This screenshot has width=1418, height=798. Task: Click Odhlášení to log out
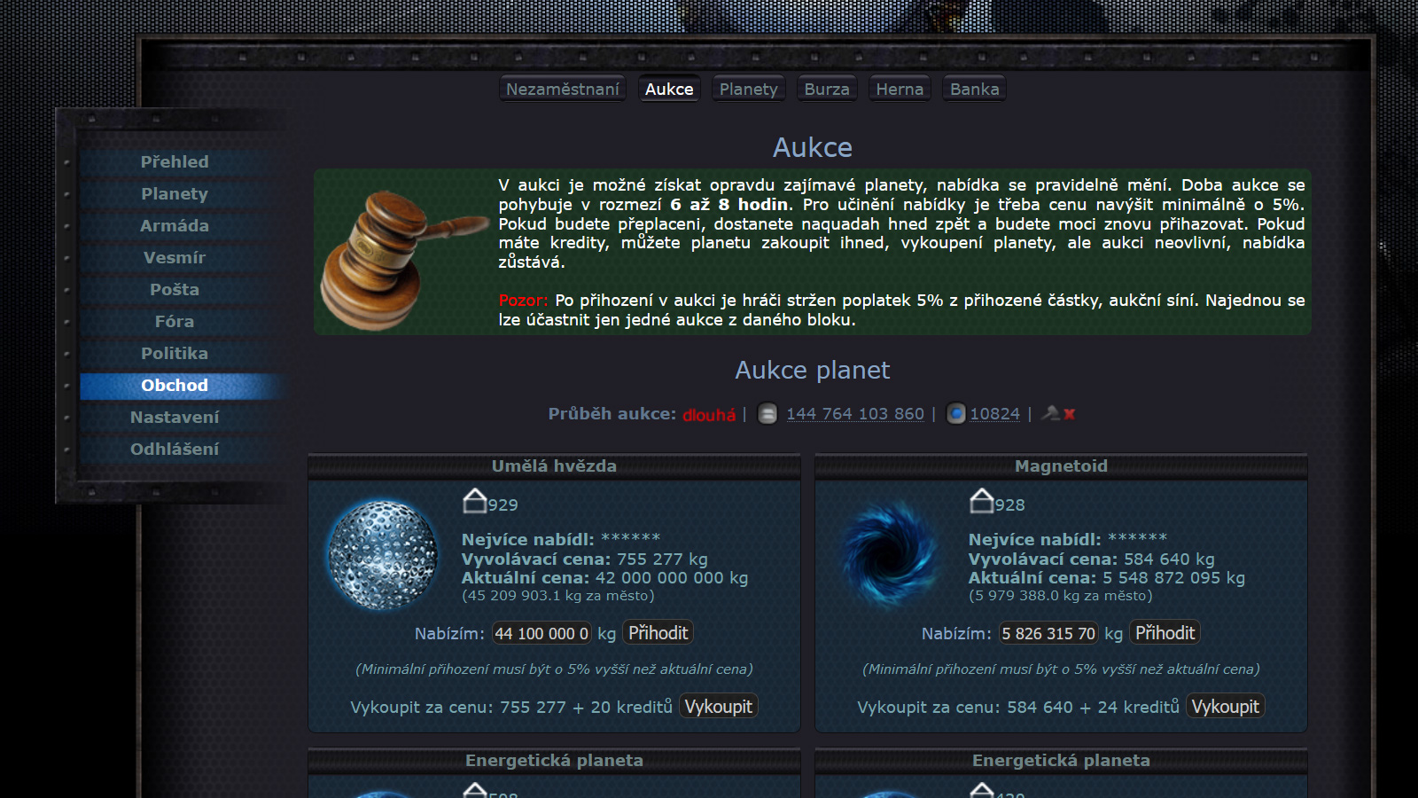[x=175, y=450]
